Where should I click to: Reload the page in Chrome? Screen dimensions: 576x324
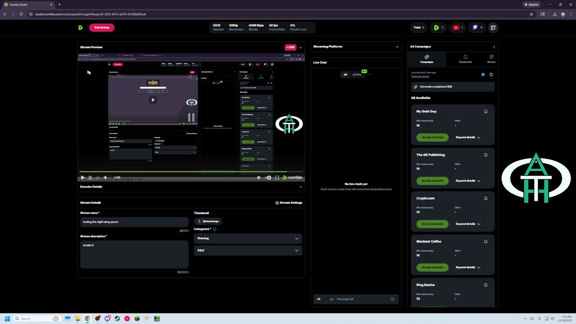[x=21, y=14]
